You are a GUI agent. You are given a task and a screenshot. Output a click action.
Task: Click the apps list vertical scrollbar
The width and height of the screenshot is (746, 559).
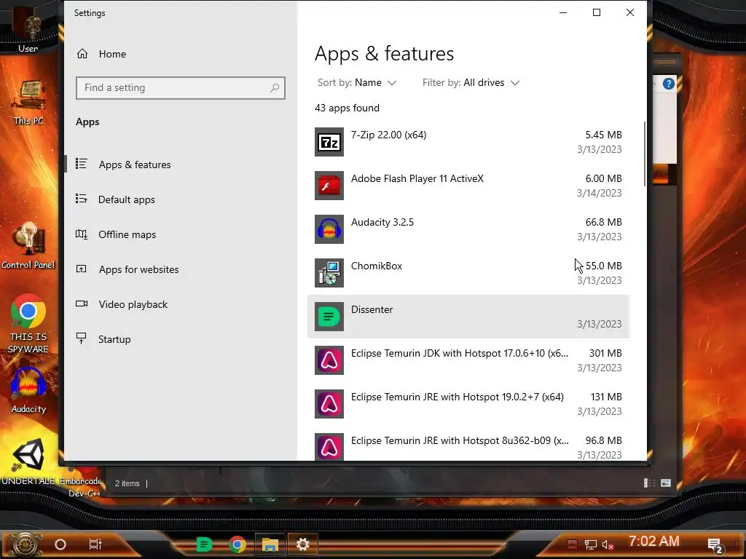[644, 154]
